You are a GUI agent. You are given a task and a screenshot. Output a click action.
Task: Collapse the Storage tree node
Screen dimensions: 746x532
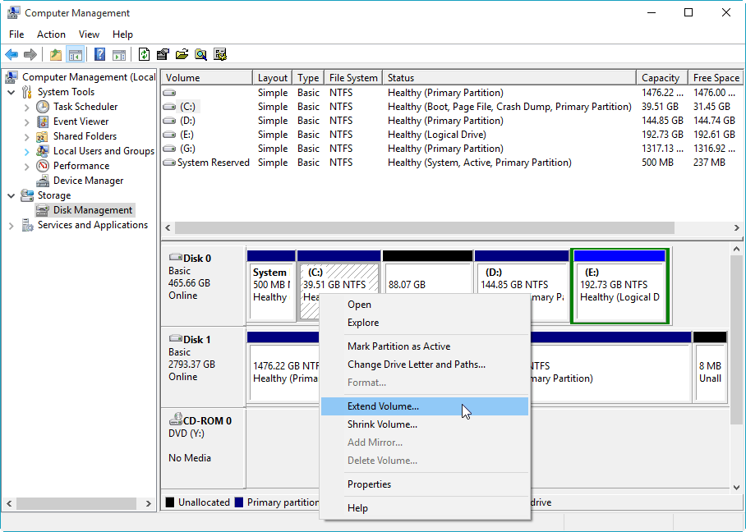[x=10, y=195]
